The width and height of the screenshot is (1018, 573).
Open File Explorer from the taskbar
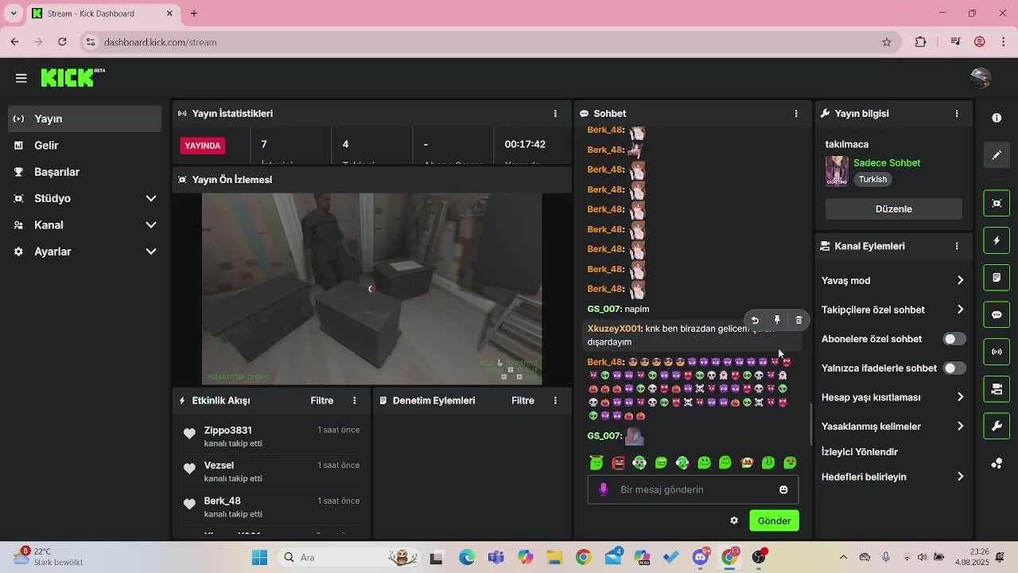554,557
